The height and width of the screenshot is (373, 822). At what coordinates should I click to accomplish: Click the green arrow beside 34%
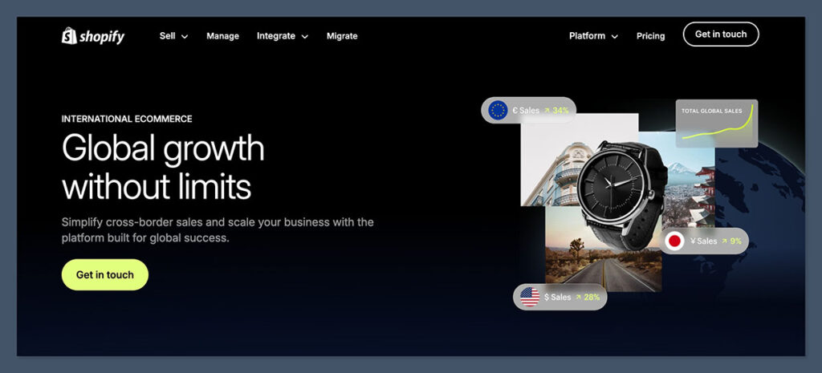(x=547, y=110)
